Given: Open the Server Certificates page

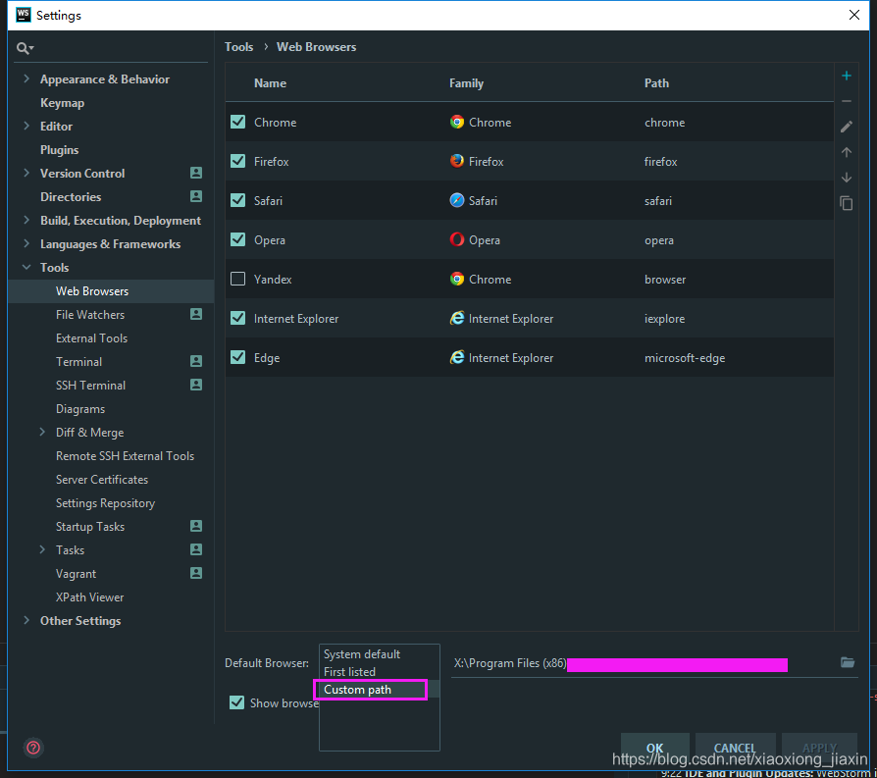Looking at the screenshot, I should tap(102, 480).
